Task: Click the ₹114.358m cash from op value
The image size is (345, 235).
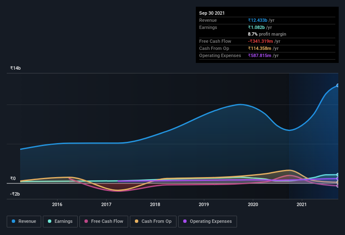Action: point(260,48)
